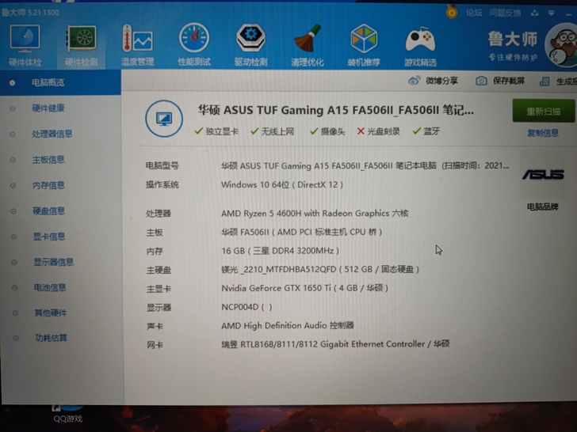
Task: Click the 鲁大师 mascot avatar
Action: (x=561, y=45)
